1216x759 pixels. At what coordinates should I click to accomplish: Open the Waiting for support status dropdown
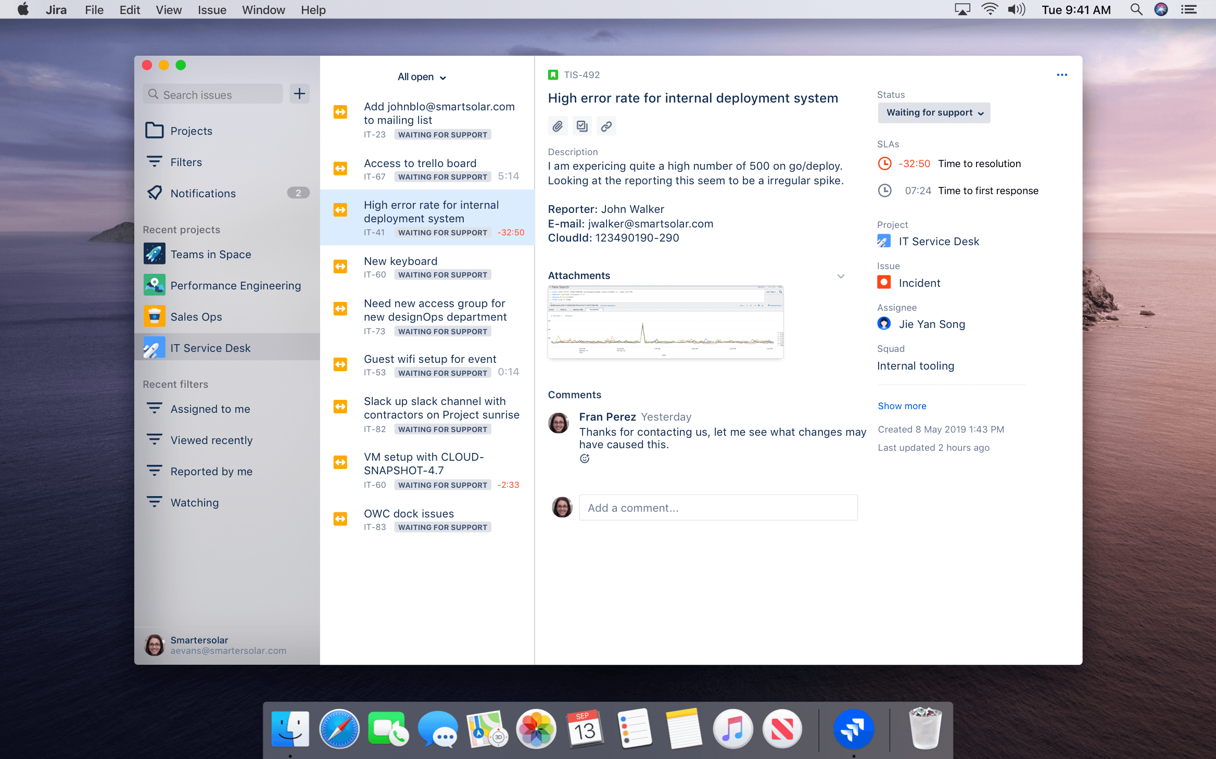pyautogui.click(x=933, y=112)
